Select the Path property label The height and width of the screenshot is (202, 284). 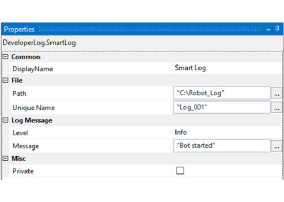(x=19, y=93)
